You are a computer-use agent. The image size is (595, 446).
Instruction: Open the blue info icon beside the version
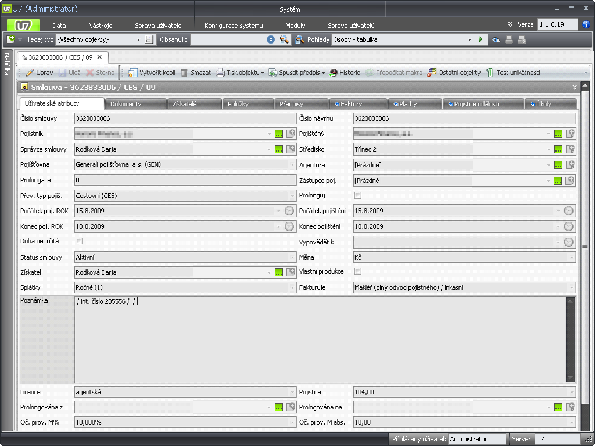(x=586, y=24)
